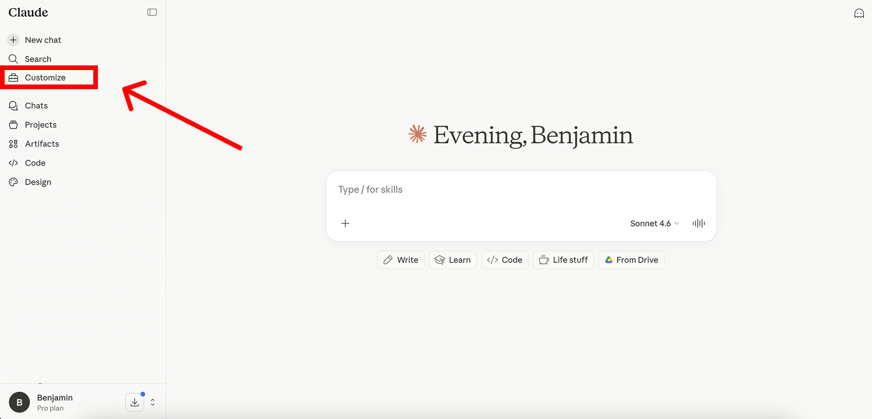This screenshot has width=872, height=419.
Task: Click the magnifying glass Search icon
Action: [x=13, y=59]
